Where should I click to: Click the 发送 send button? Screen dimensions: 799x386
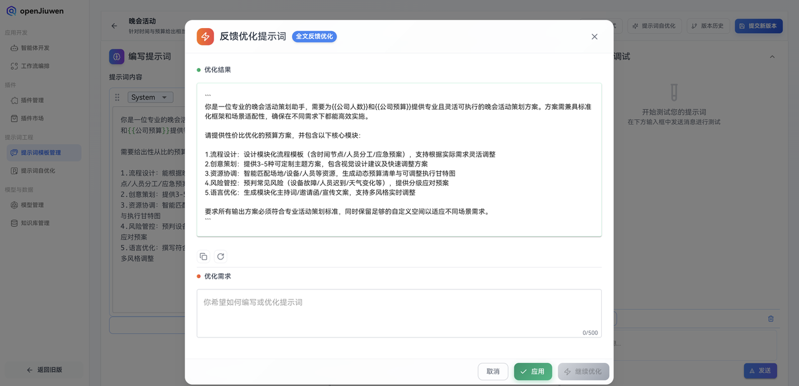click(760, 370)
